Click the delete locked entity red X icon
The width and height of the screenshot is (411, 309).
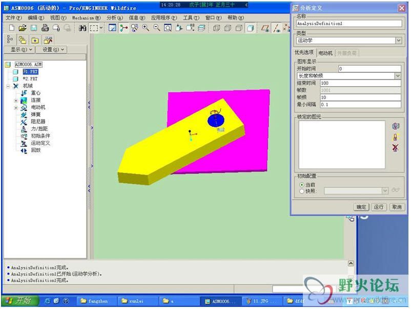pyautogui.click(x=395, y=148)
